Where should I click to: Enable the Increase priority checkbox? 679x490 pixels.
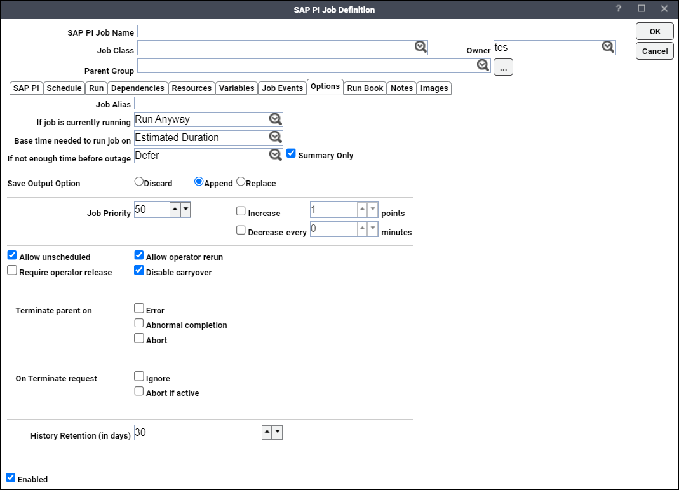[x=241, y=211]
